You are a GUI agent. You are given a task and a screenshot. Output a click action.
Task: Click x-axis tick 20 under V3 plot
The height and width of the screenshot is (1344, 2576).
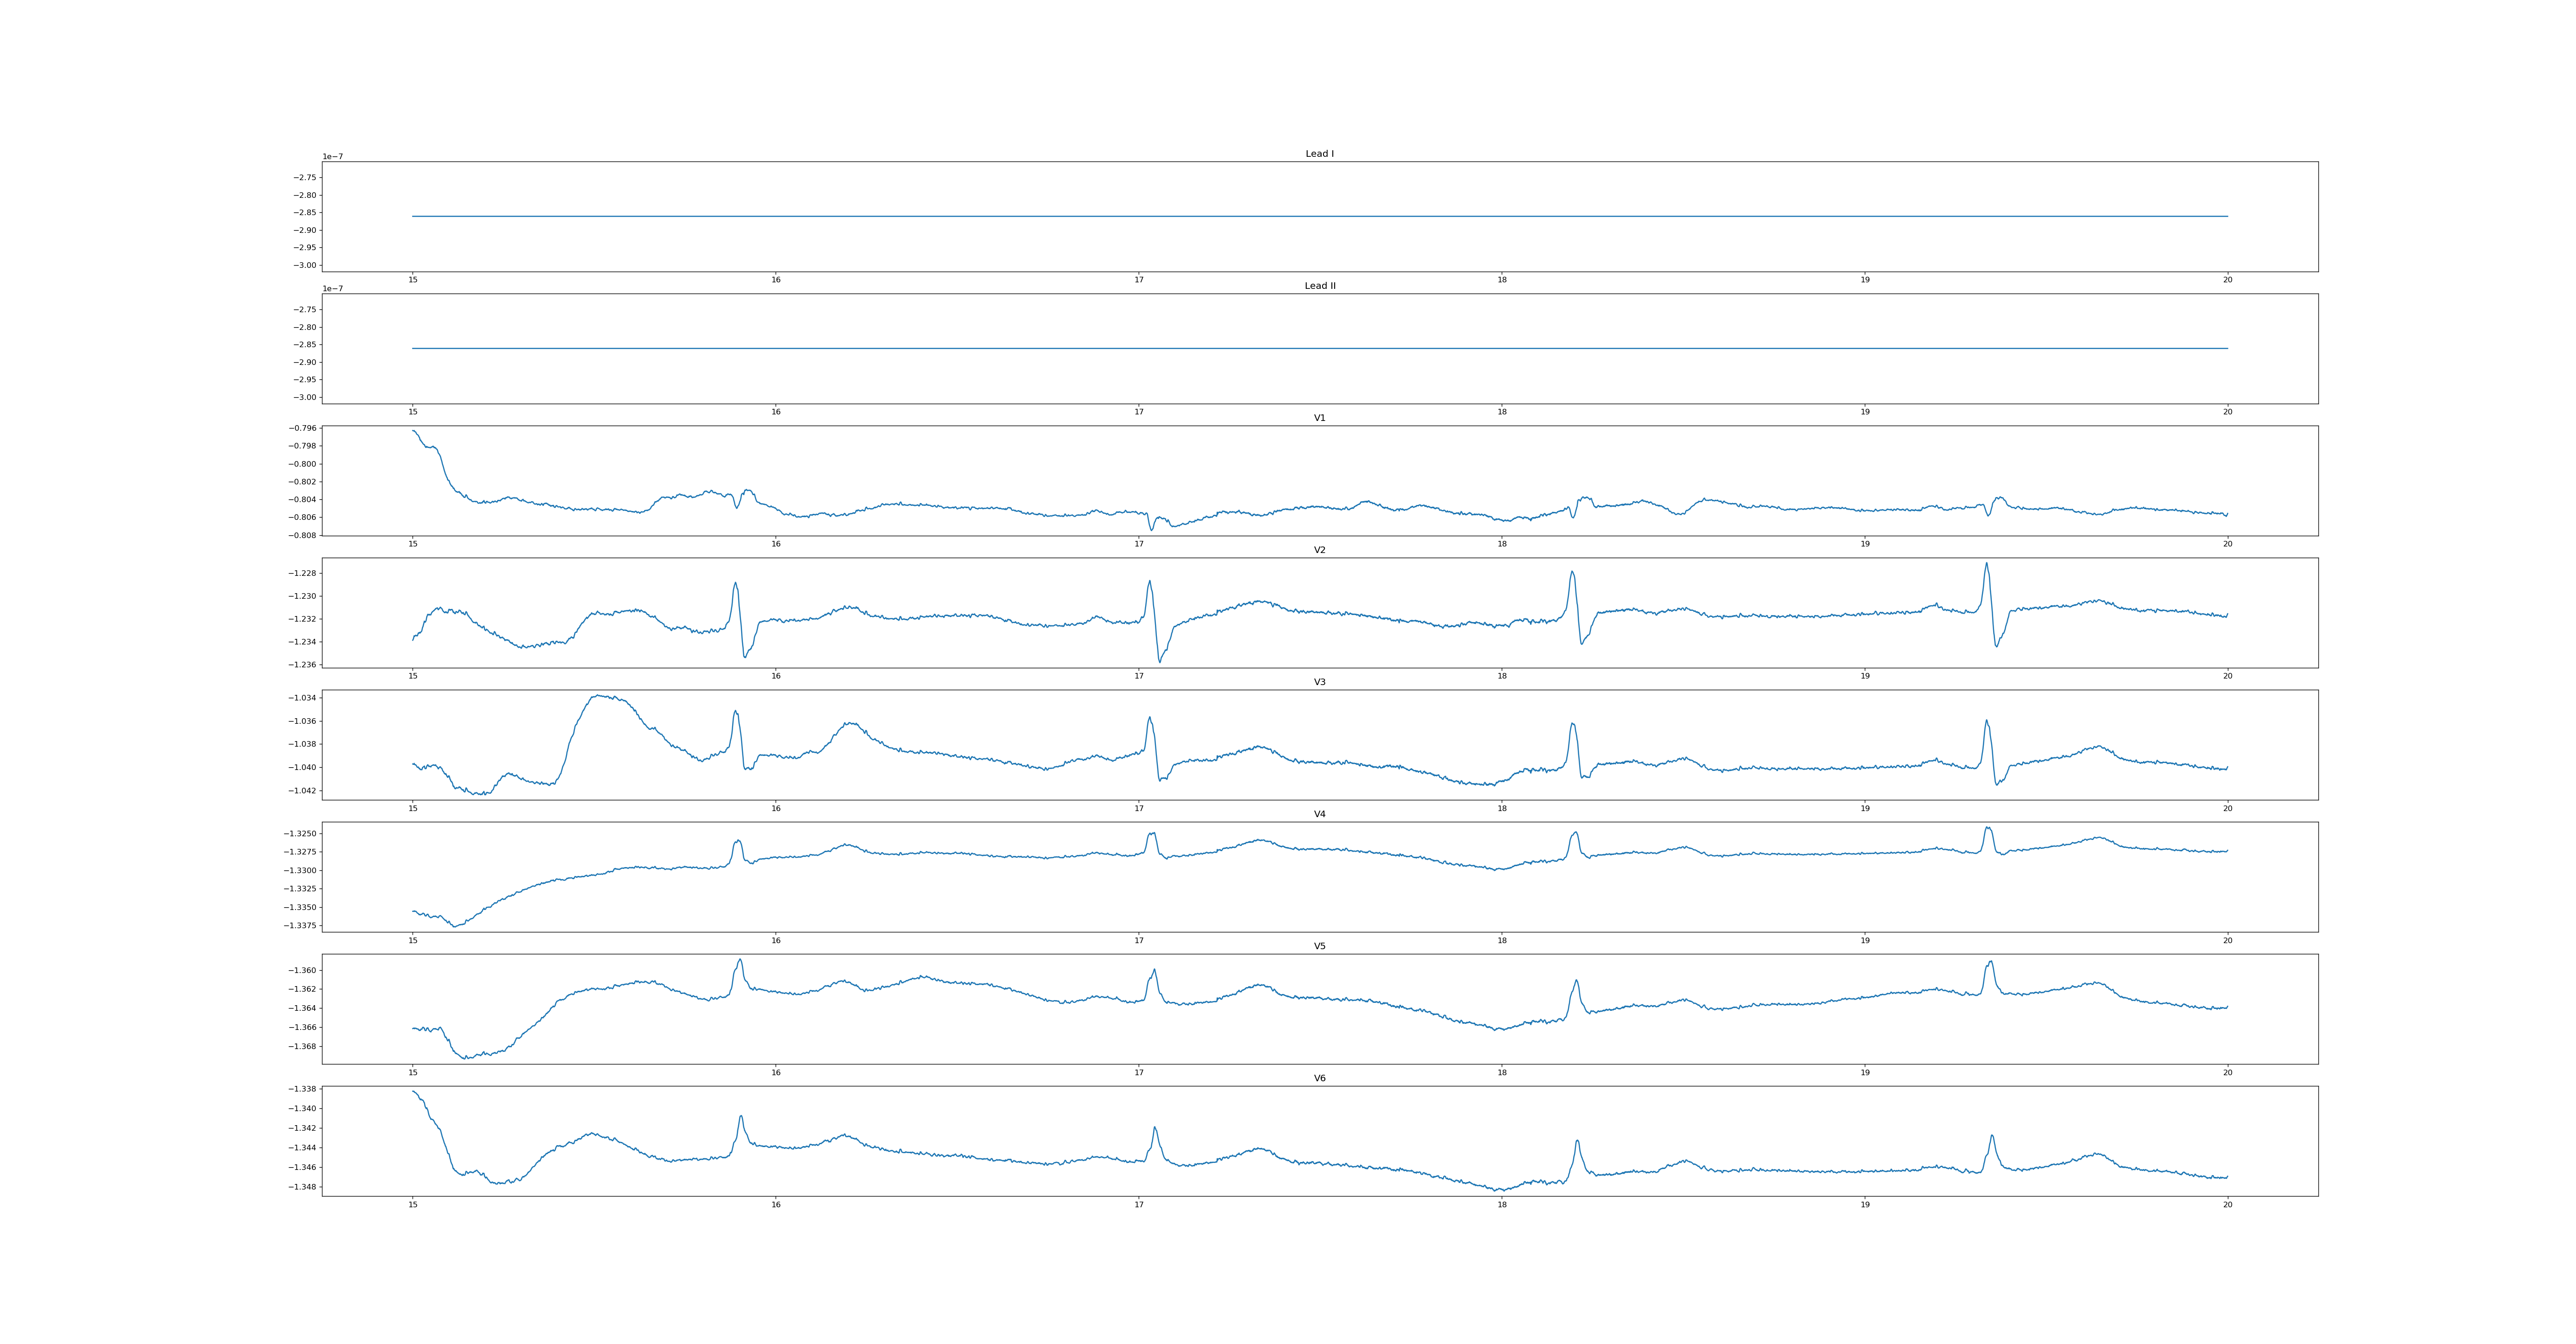(2227, 808)
